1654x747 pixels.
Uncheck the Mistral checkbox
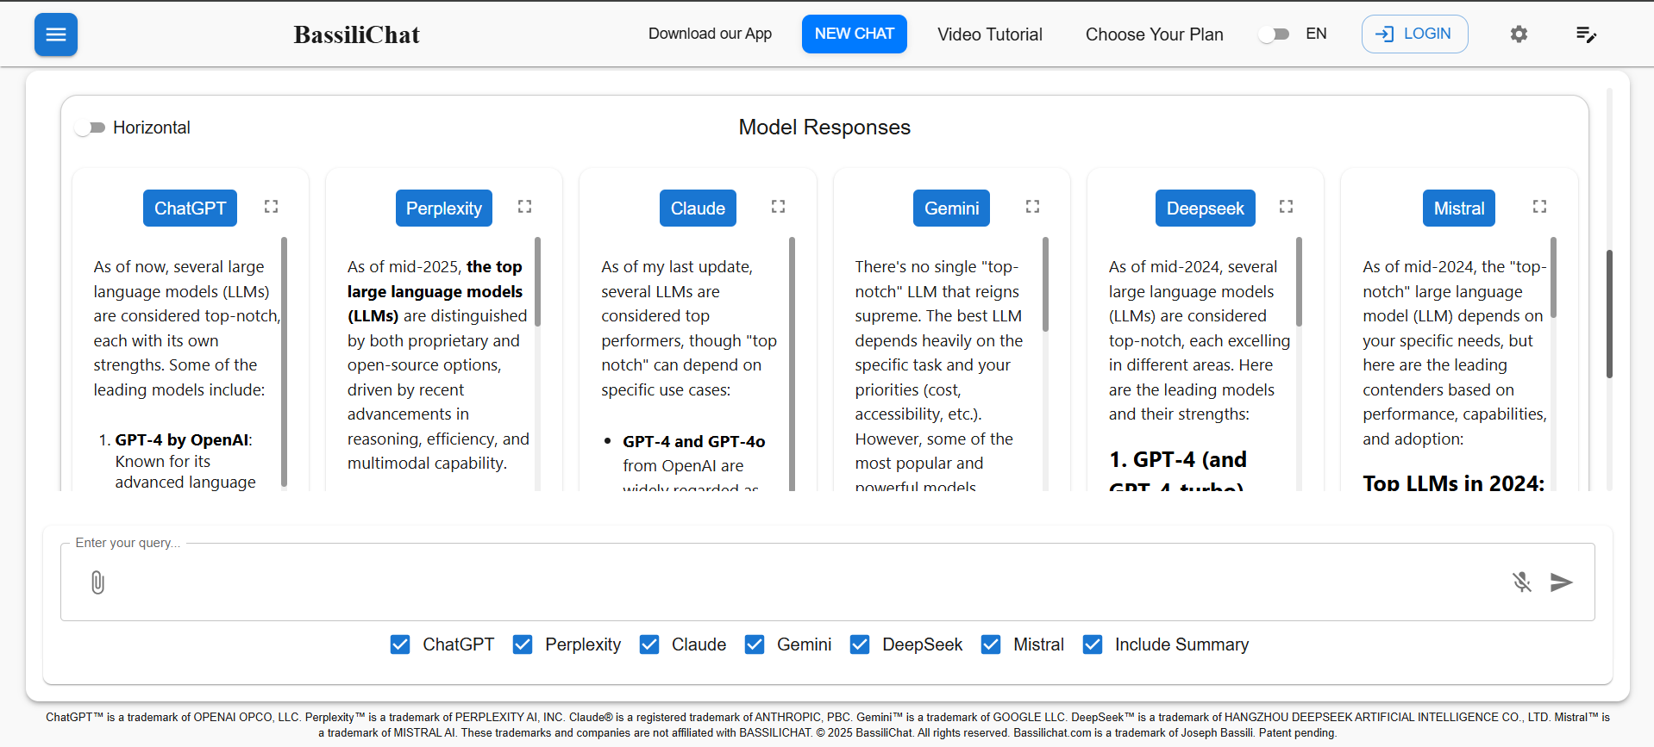pyautogui.click(x=991, y=644)
